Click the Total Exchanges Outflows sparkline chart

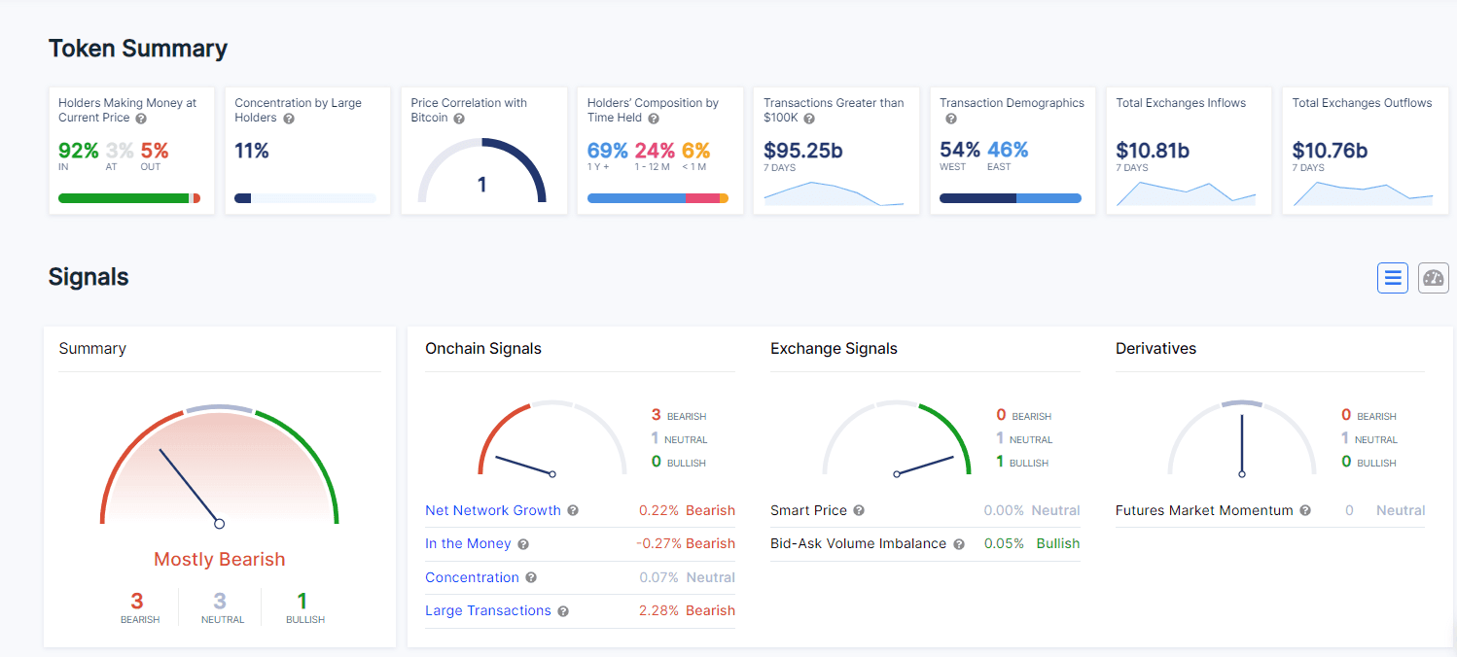(x=1362, y=193)
